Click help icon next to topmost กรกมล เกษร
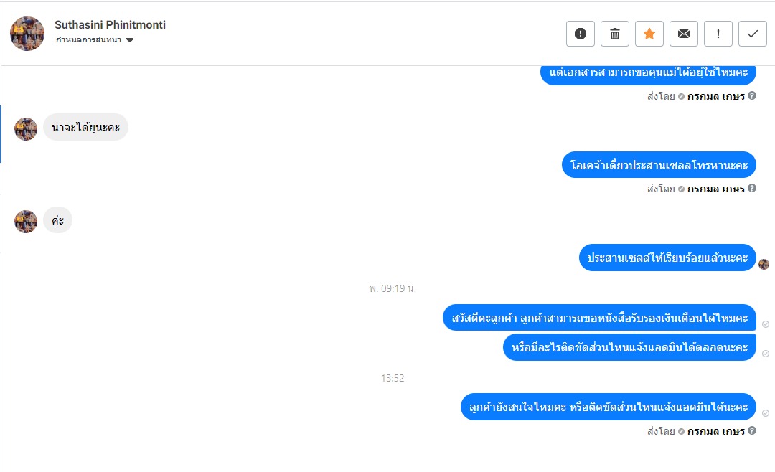Image resolution: width=775 pixels, height=472 pixels. tap(752, 95)
